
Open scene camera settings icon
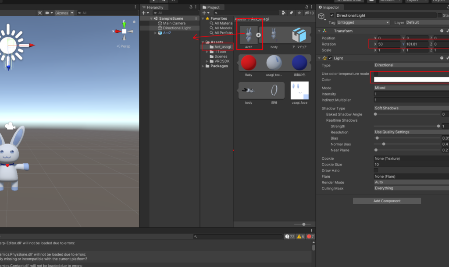click(47, 13)
